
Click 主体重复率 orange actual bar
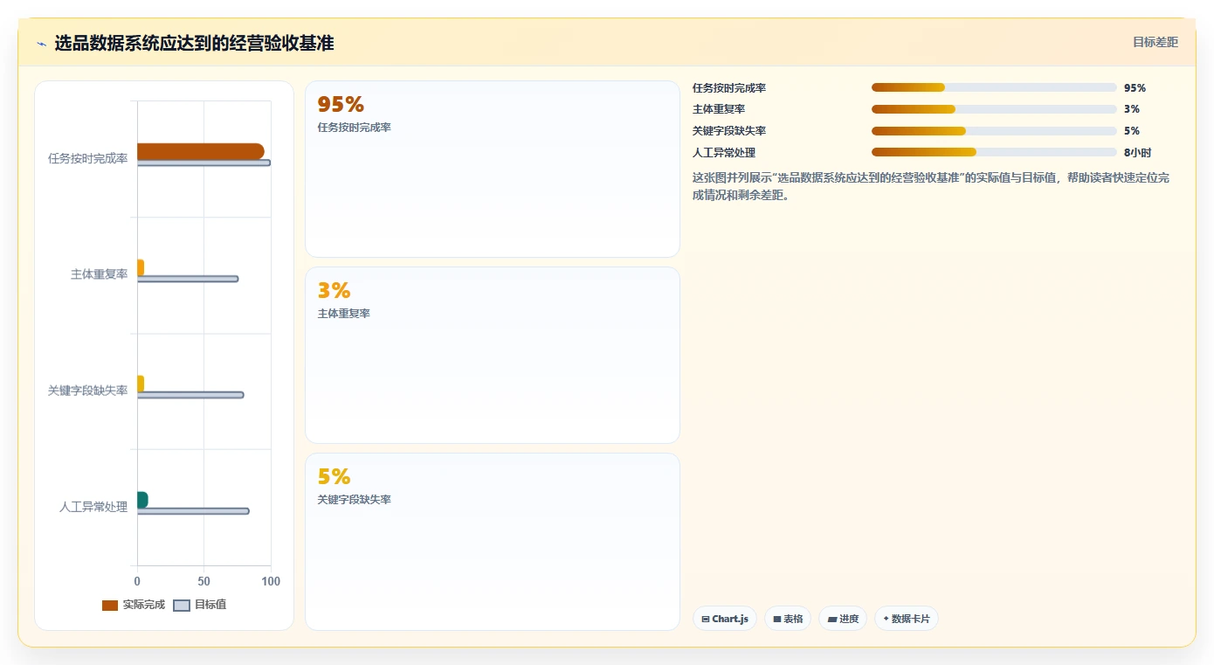pyautogui.click(x=141, y=267)
